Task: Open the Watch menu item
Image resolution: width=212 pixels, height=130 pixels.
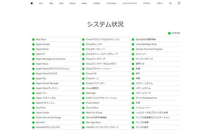Action: pyautogui.click(x=84, y=3)
